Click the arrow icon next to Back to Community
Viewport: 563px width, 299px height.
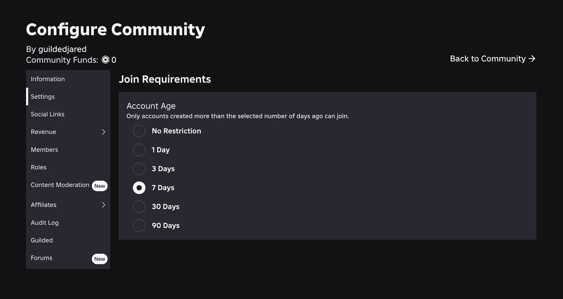(x=532, y=58)
